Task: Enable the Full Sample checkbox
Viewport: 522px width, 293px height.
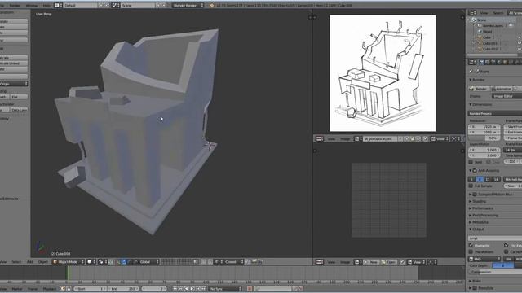Action: [x=471, y=186]
